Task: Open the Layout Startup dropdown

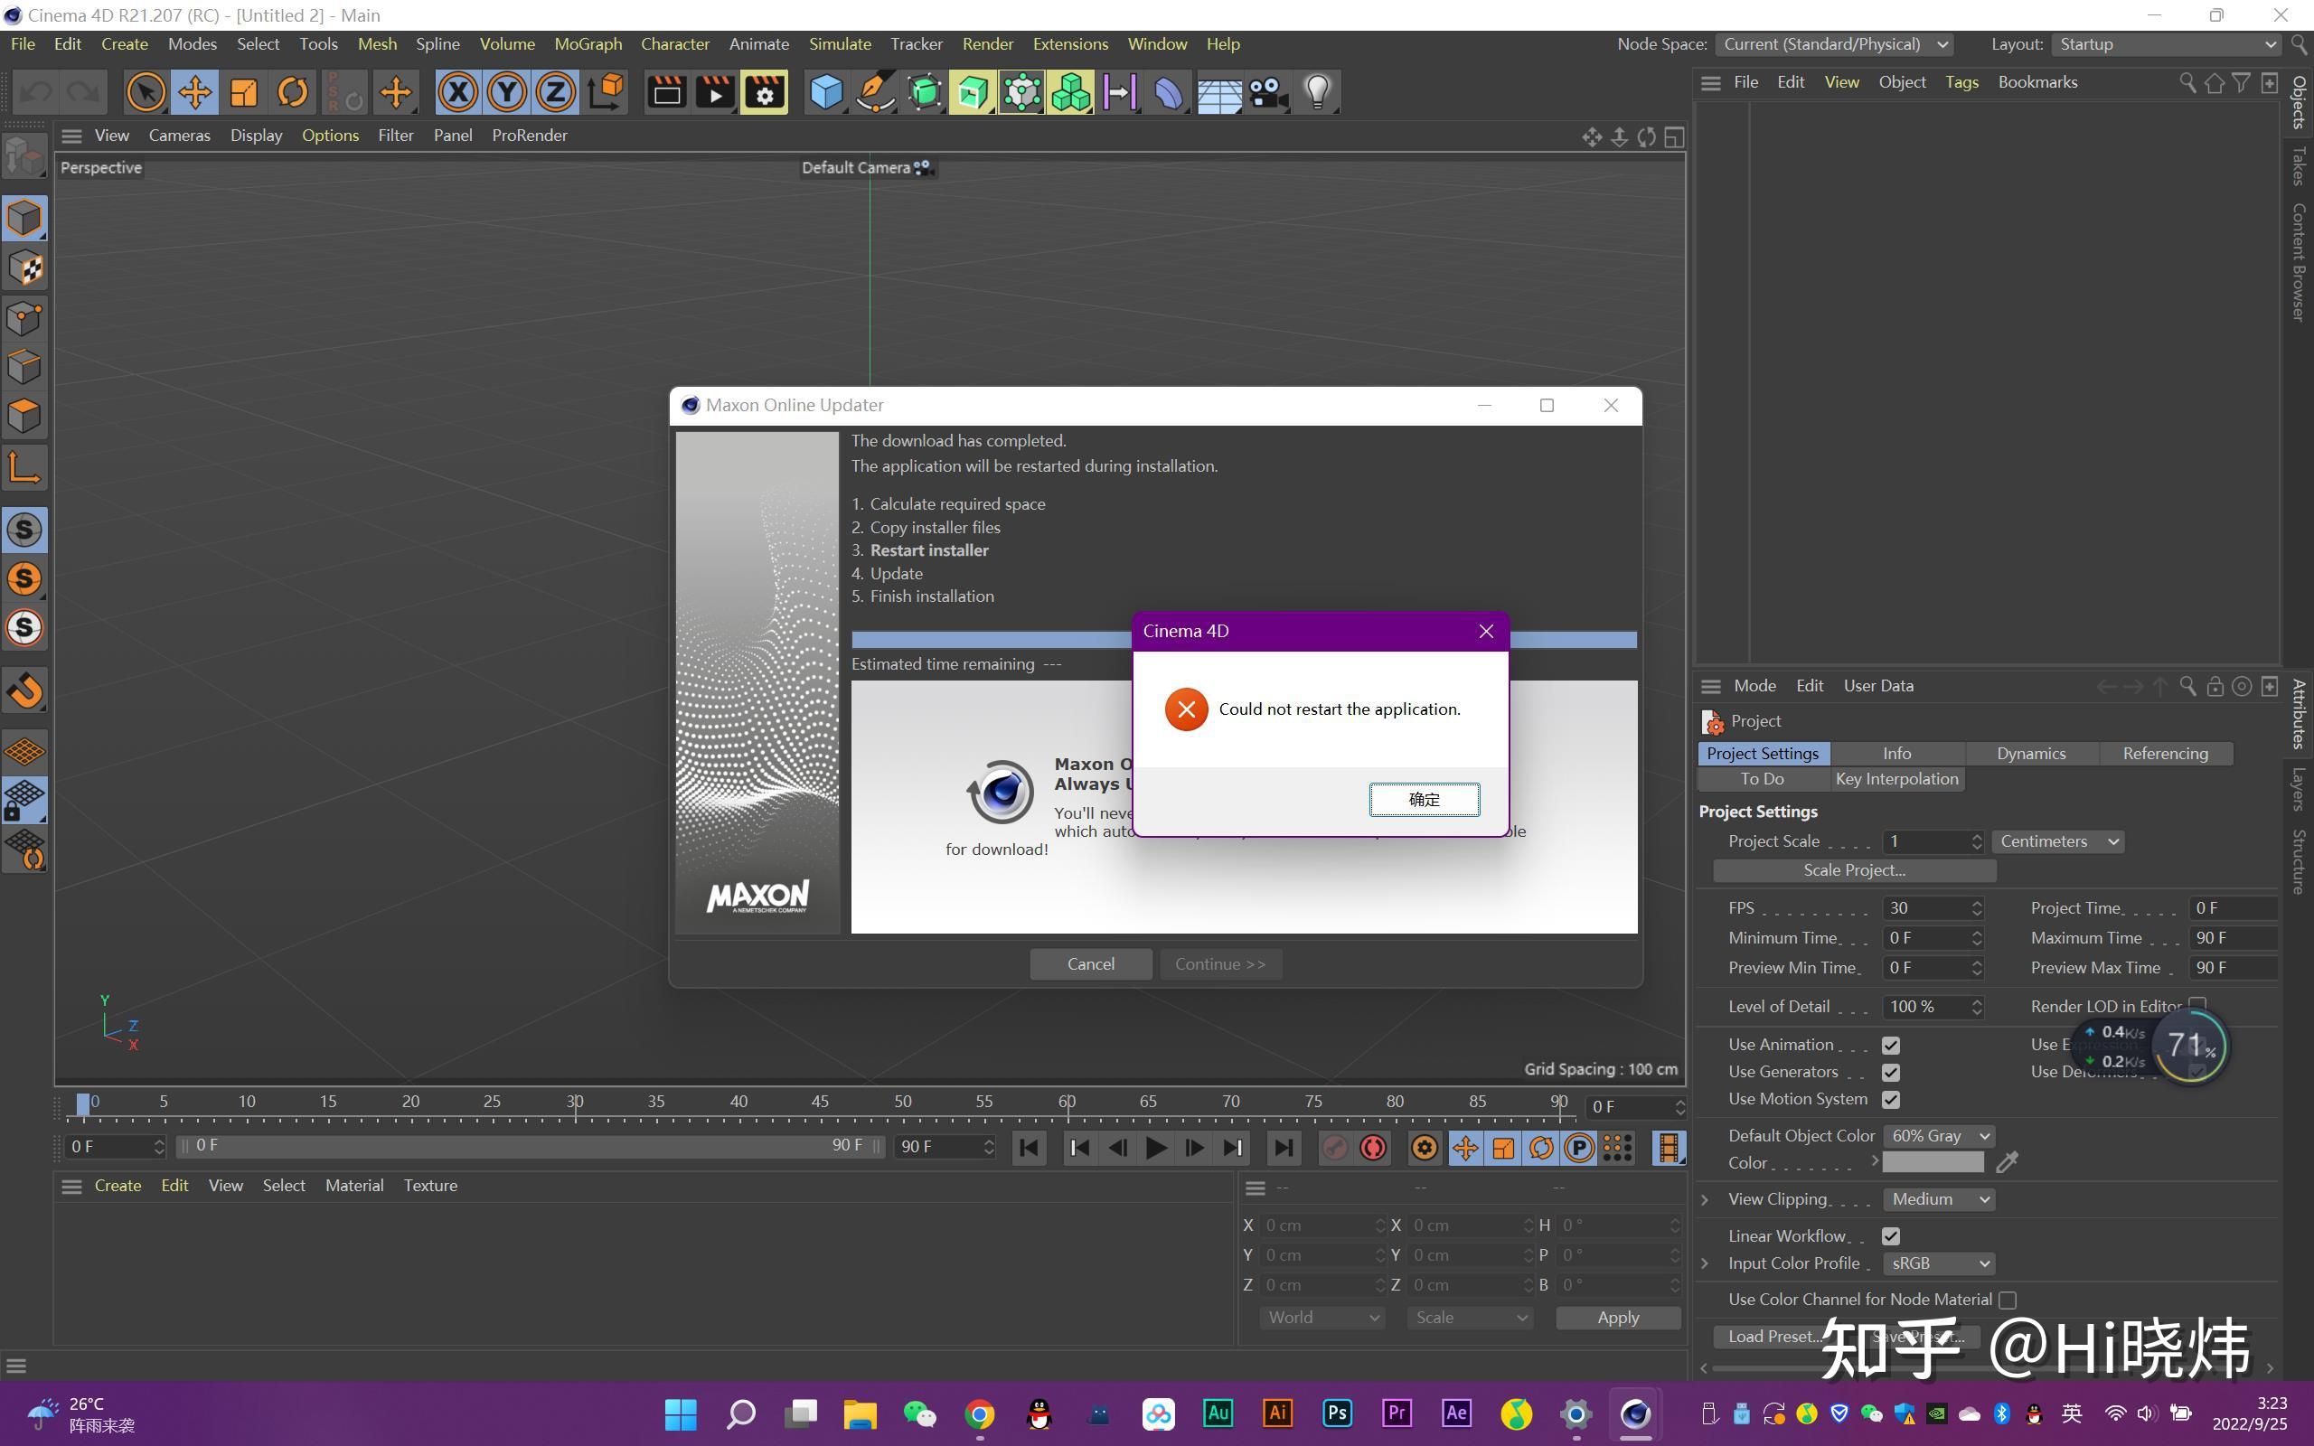Action: click(2165, 44)
